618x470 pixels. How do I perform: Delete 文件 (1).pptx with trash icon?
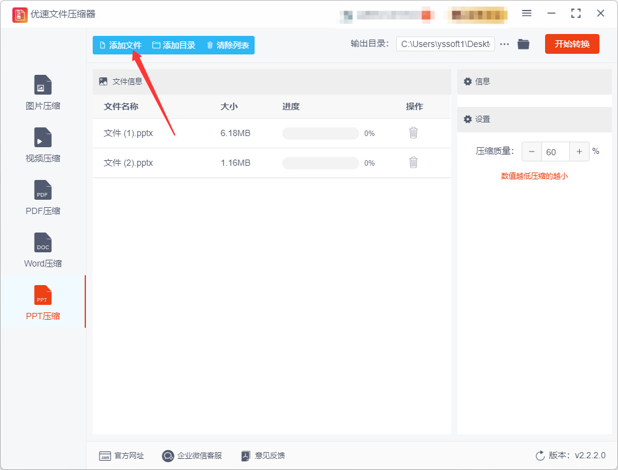tap(413, 133)
